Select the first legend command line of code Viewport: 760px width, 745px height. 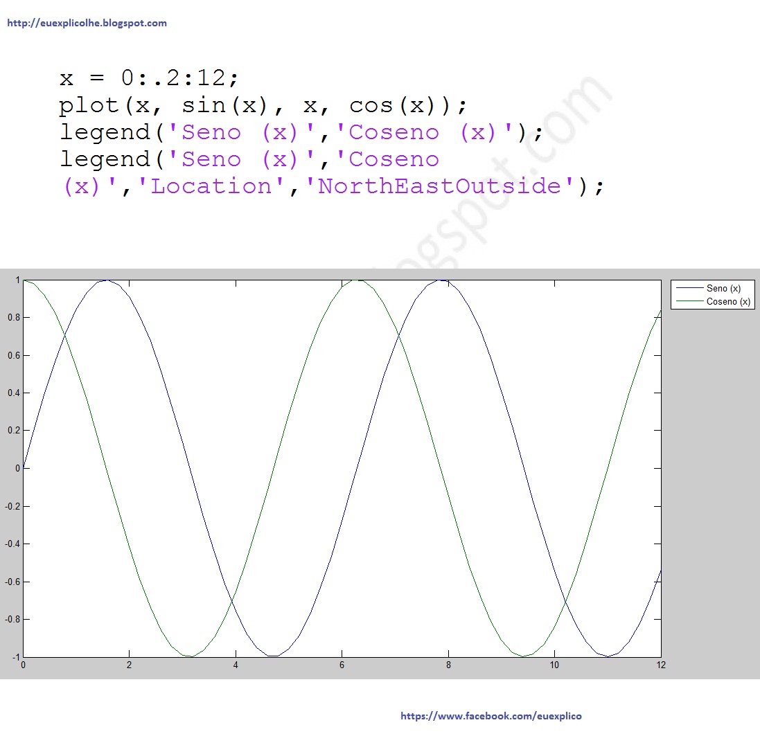[298, 132]
